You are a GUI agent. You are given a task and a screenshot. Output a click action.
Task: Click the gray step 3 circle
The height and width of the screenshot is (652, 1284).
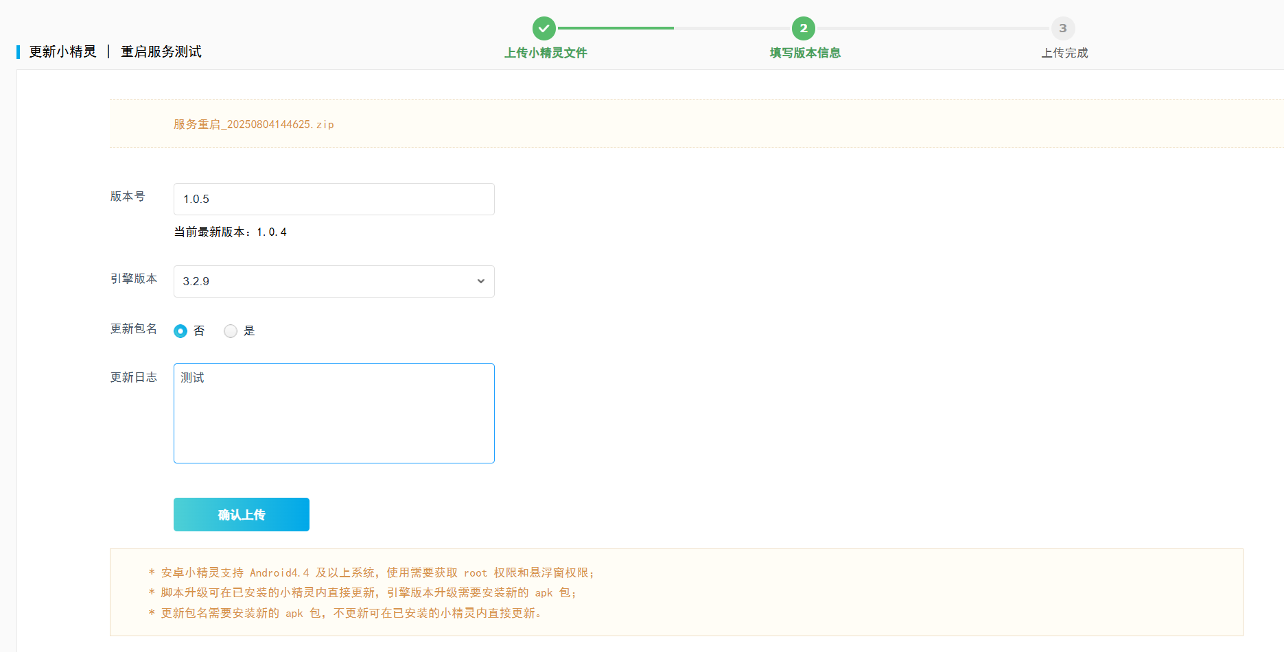tap(1063, 29)
